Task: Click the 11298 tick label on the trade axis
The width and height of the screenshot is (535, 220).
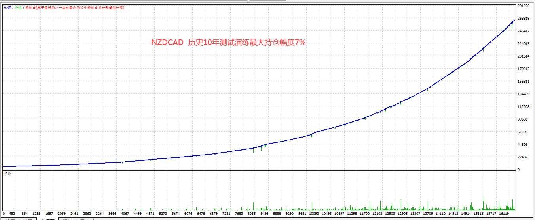Action: tap(352, 214)
